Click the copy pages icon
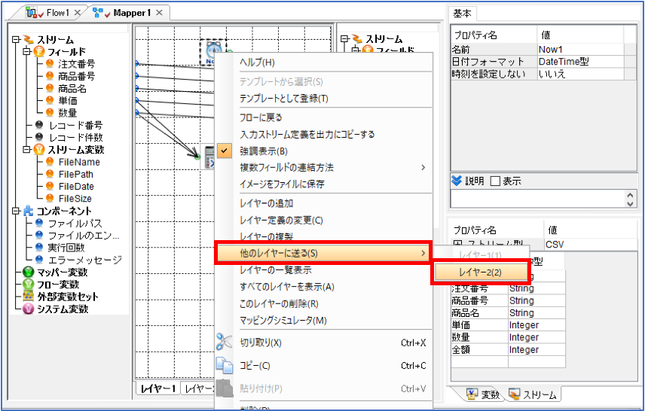Screen dimensions: 645x411 [x=225, y=364]
